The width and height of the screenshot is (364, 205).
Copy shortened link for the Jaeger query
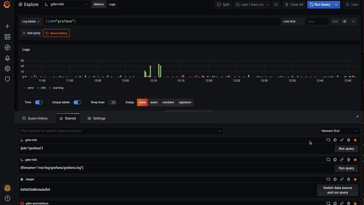[x=342, y=179]
